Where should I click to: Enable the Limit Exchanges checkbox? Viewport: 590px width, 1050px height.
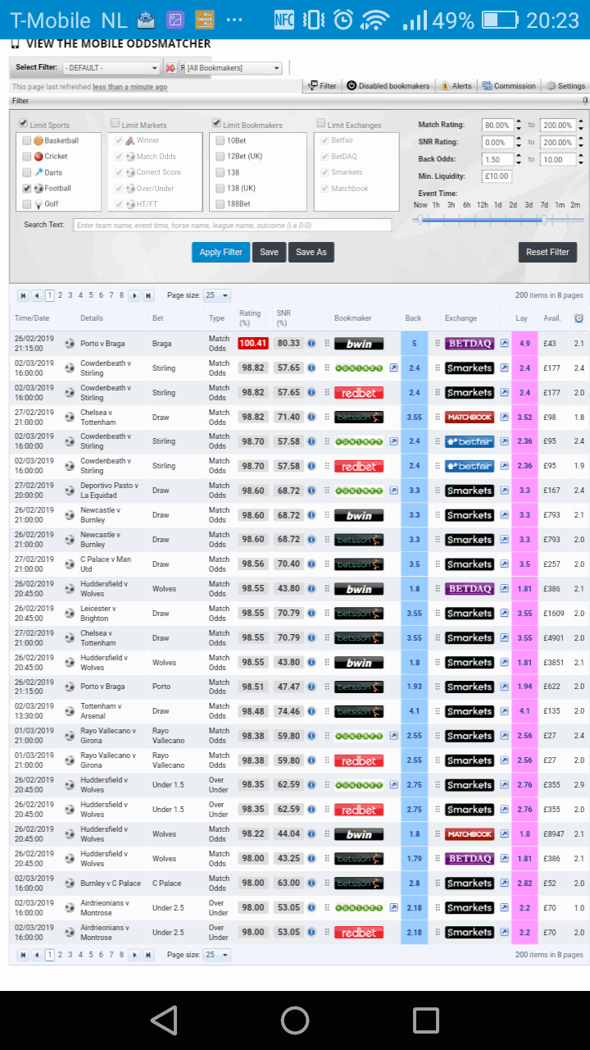tap(320, 124)
